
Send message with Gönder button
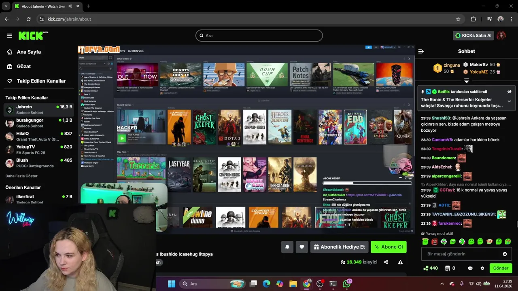[501, 268]
